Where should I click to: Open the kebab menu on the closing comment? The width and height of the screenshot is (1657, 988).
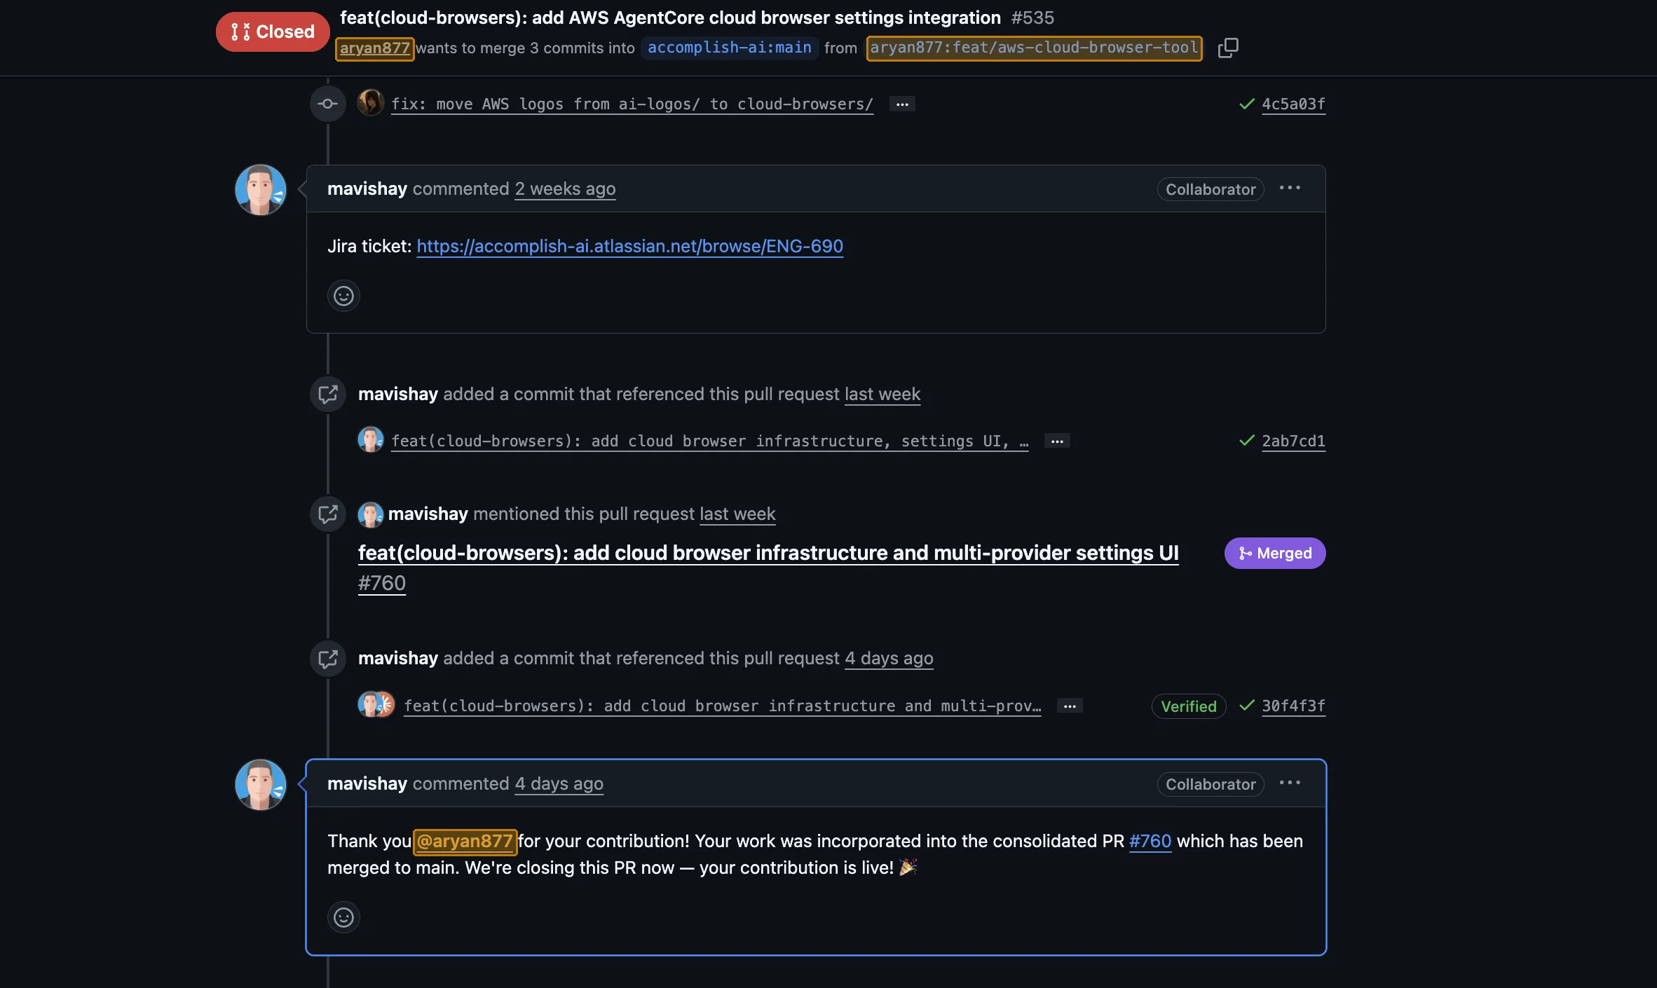(1290, 783)
